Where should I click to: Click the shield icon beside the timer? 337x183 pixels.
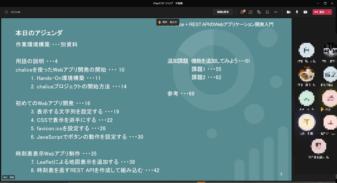(7, 12)
